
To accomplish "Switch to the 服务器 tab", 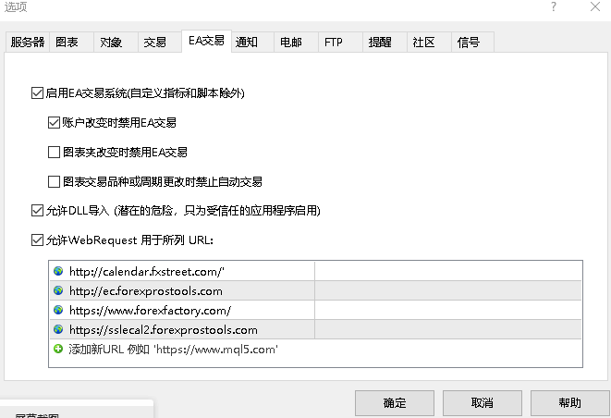I will point(28,43).
